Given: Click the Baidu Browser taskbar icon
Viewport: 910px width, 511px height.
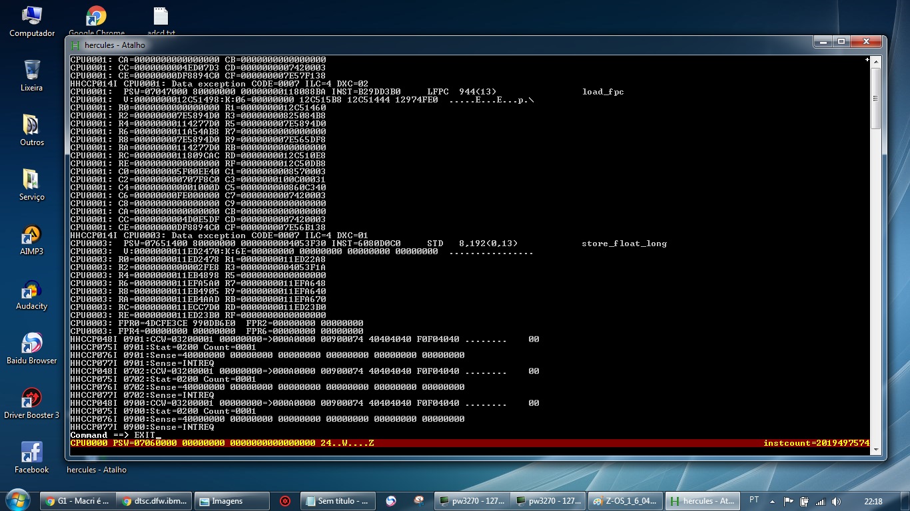Looking at the screenshot, I should tap(391, 501).
